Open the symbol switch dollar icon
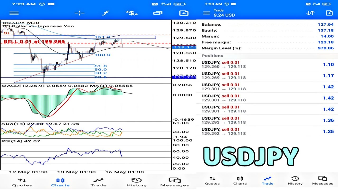The width and height of the screenshot is (338, 190). click(132, 13)
